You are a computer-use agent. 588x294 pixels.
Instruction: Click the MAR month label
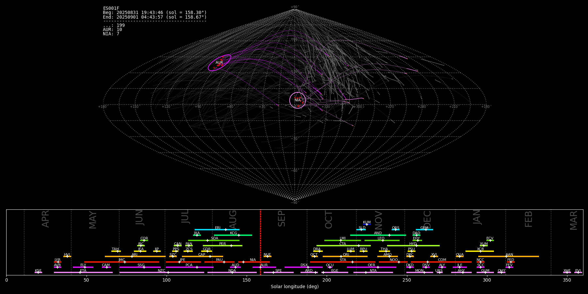(x=574, y=220)
